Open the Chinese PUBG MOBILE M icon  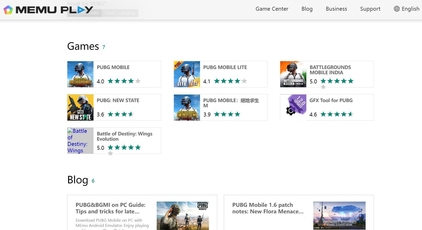click(187, 107)
